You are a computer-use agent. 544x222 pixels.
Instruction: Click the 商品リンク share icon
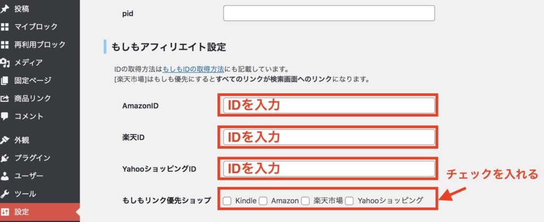pos(4,99)
